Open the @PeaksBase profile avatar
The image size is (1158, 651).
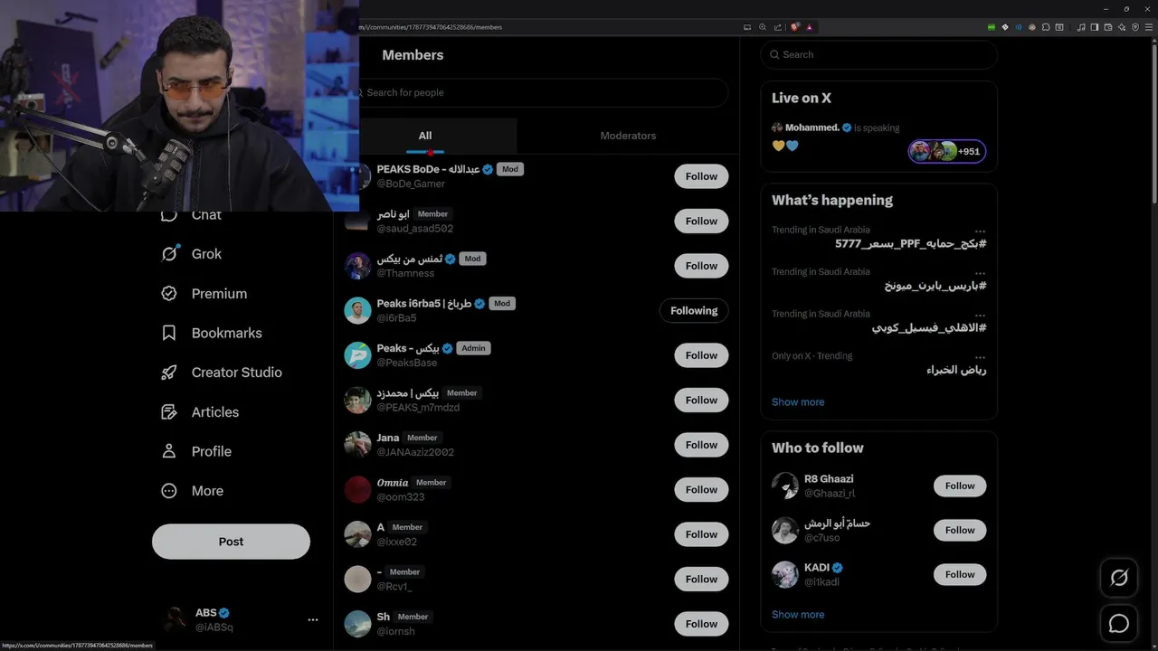click(357, 355)
